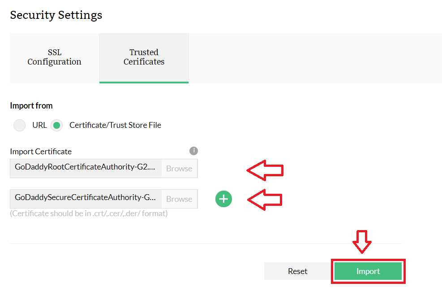The height and width of the screenshot is (296, 442).
Task: Click red arrow beside the plus icon
Action: coord(265,199)
